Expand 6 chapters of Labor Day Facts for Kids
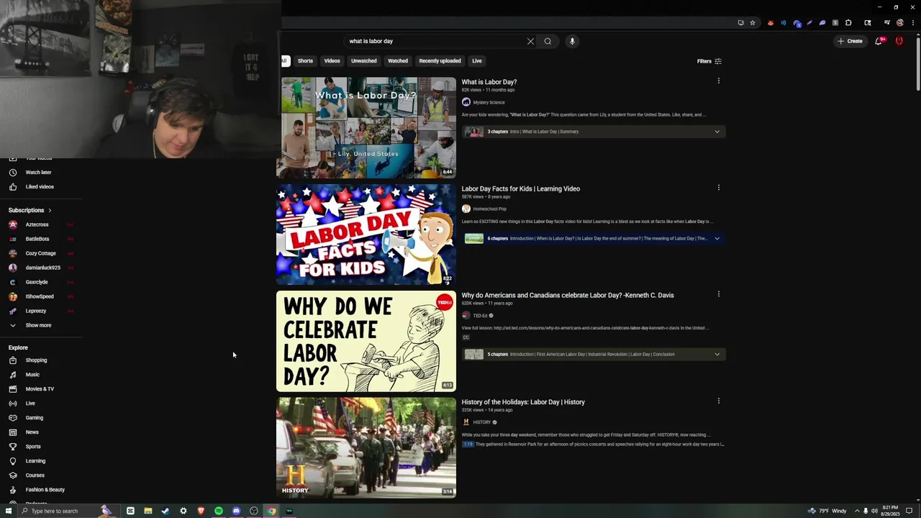The height and width of the screenshot is (518, 921). pyautogui.click(x=717, y=238)
